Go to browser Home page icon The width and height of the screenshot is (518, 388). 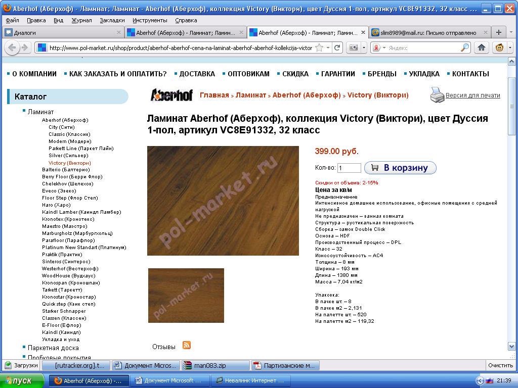coord(482,47)
